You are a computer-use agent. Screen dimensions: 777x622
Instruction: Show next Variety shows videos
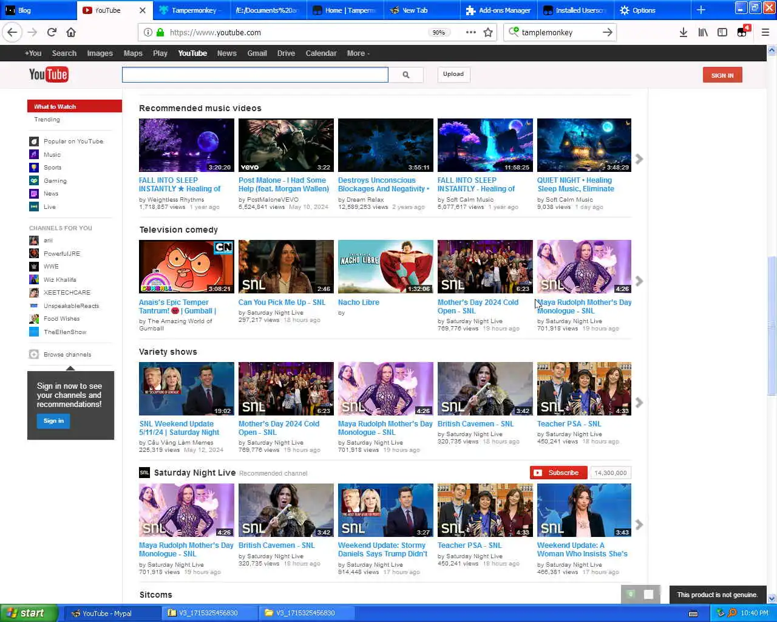point(639,403)
